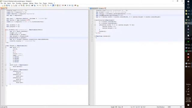Image resolution: width=192 pixels, height=108 pixels.
Task: Switch to OBS on the taskbar
Action: (188, 39)
